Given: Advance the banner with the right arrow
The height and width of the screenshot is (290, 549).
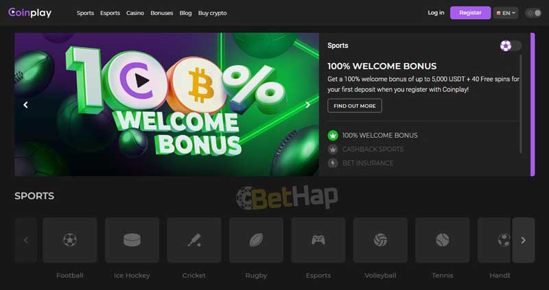Looking at the screenshot, I should click(307, 105).
